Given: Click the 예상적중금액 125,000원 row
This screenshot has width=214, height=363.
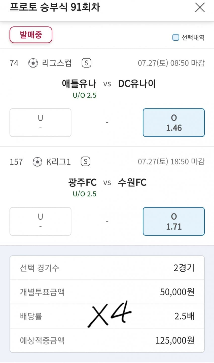Looking at the screenshot, I should [x=107, y=340].
